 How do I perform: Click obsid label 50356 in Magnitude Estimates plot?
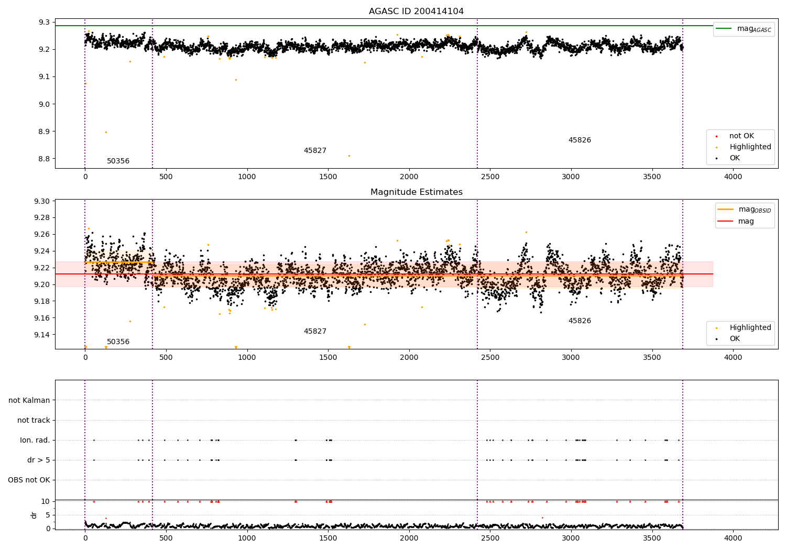pyautogui.click(x=118, y=342)
